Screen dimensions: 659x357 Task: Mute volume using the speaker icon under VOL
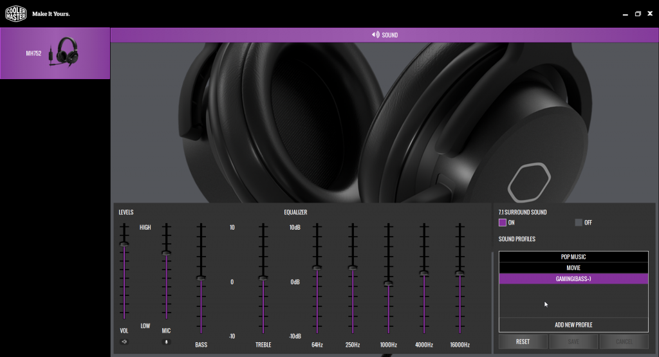point(124,342)
